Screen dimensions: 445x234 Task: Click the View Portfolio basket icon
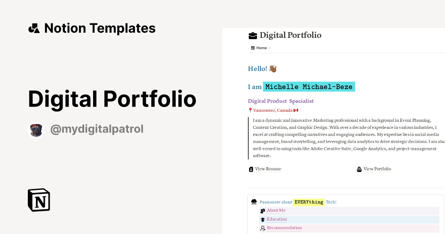click(x=359, y=169)
